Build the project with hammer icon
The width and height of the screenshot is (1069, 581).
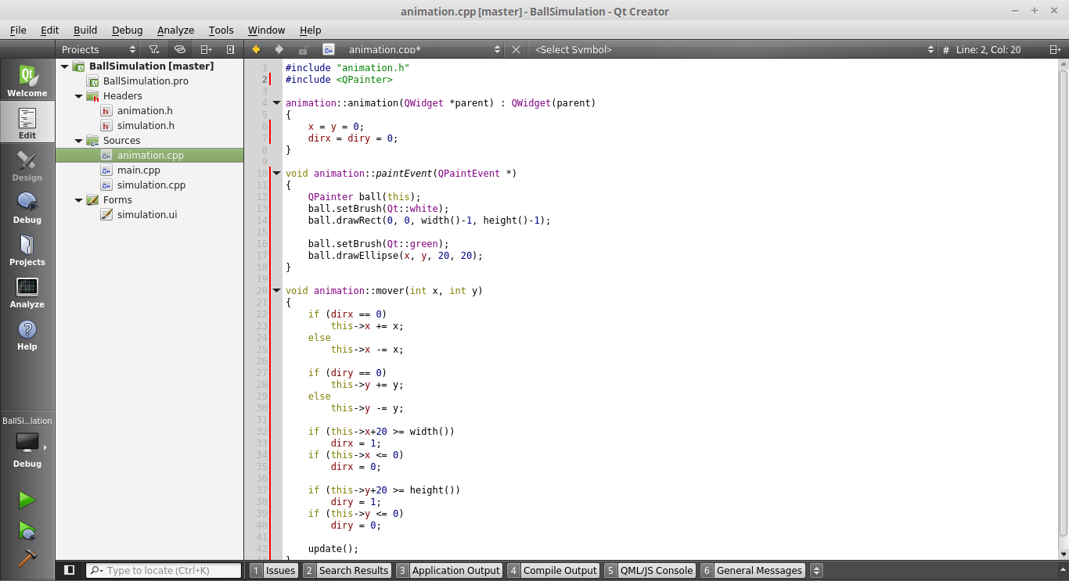27,558
